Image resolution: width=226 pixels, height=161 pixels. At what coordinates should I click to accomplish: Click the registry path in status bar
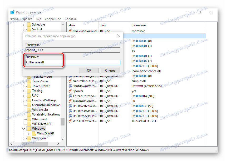pyautogui.click(x=79, y=150)
